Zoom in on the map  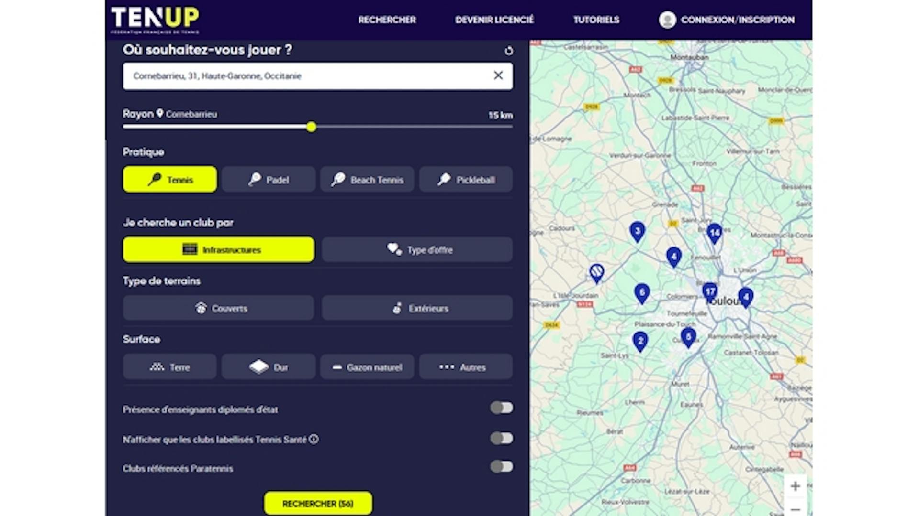(795, 486)
